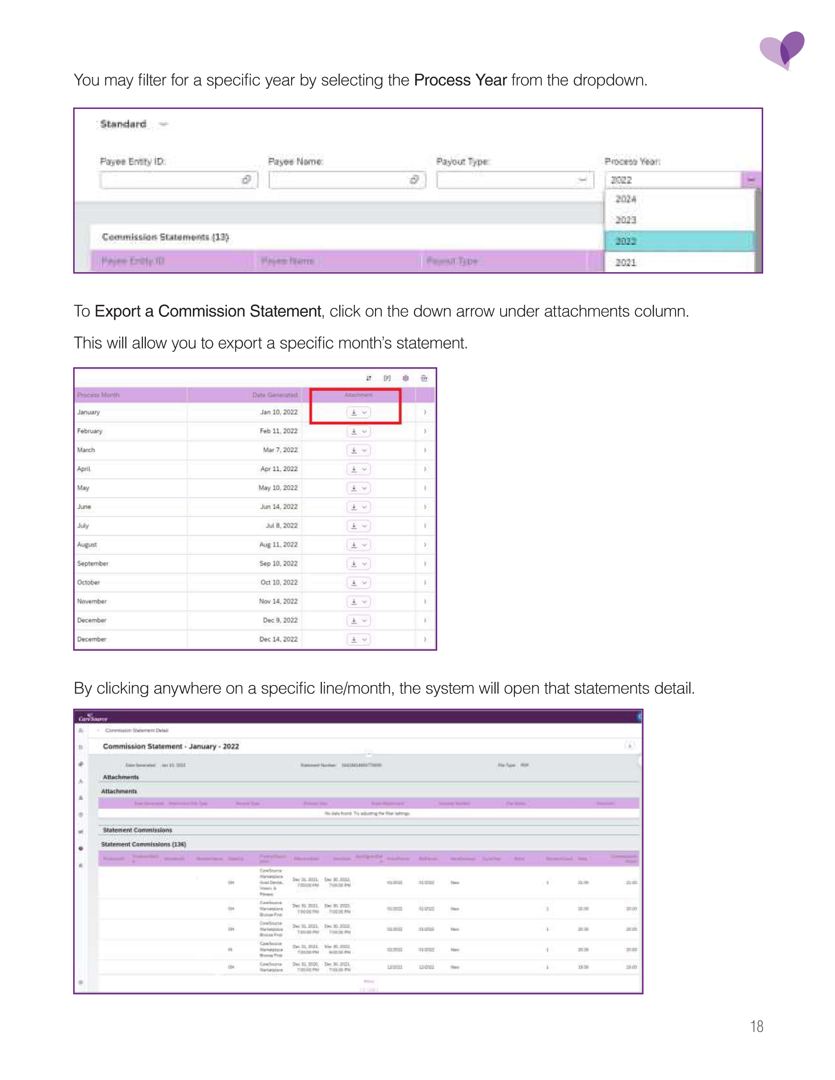Expand the Standard view variant dropdown
The height and width of the screenshot is (1080, 835).
(x=164, y=125)
